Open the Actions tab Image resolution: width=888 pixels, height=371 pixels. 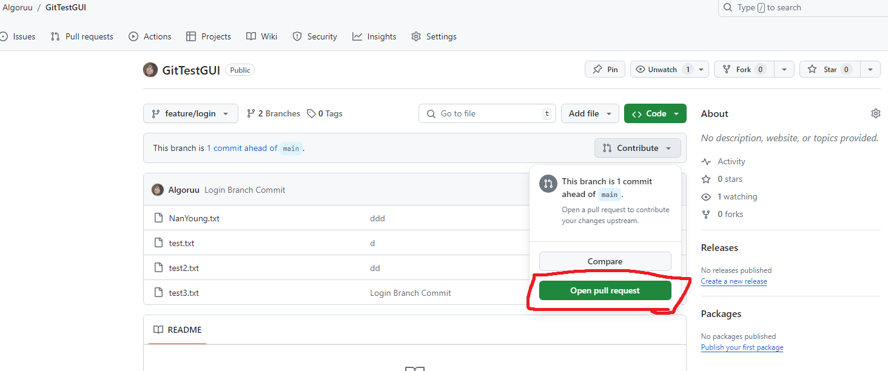pos(150,36)
